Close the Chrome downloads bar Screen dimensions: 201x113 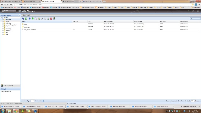pyautogui.click(x=199, y=107)
